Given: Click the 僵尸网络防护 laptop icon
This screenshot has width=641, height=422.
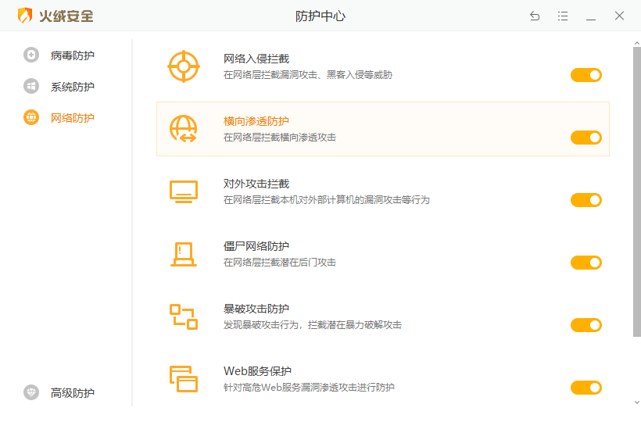Looking at the screenshot, I should 184,254.
